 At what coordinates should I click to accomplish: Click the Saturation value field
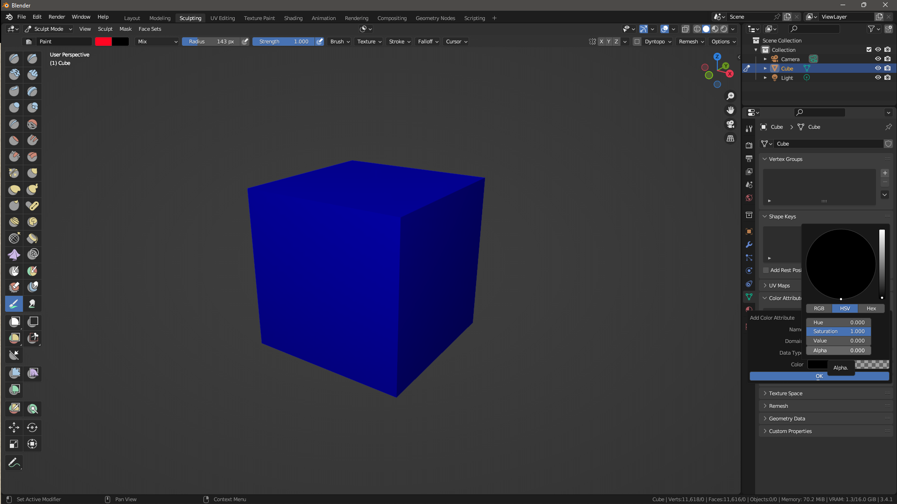pos(839,331)
